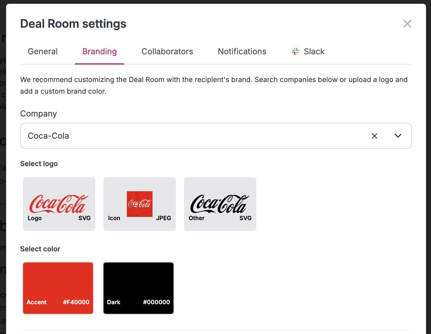Image resolution: width=431 pixels, height=334 pixels.
Task: Click the Company field label
Action: [x=38, y=114]
